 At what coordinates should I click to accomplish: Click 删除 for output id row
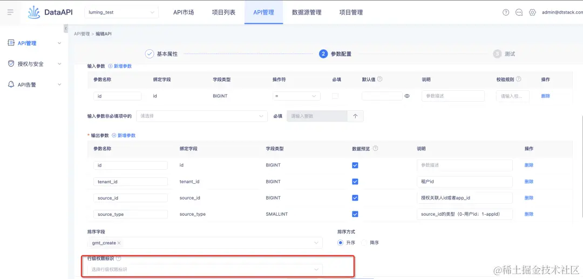click(529, 165)
